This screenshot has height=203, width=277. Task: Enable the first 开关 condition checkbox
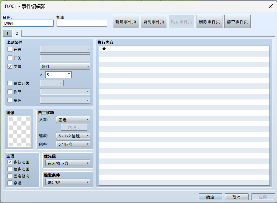(10, 49)
